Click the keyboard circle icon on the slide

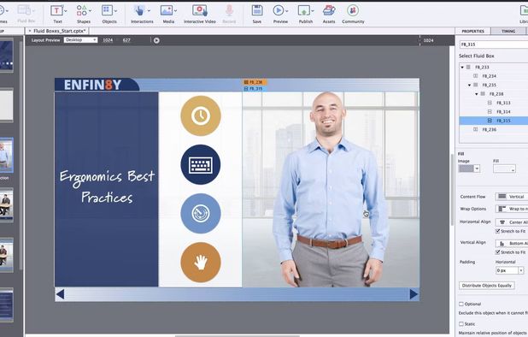point(201,164)
